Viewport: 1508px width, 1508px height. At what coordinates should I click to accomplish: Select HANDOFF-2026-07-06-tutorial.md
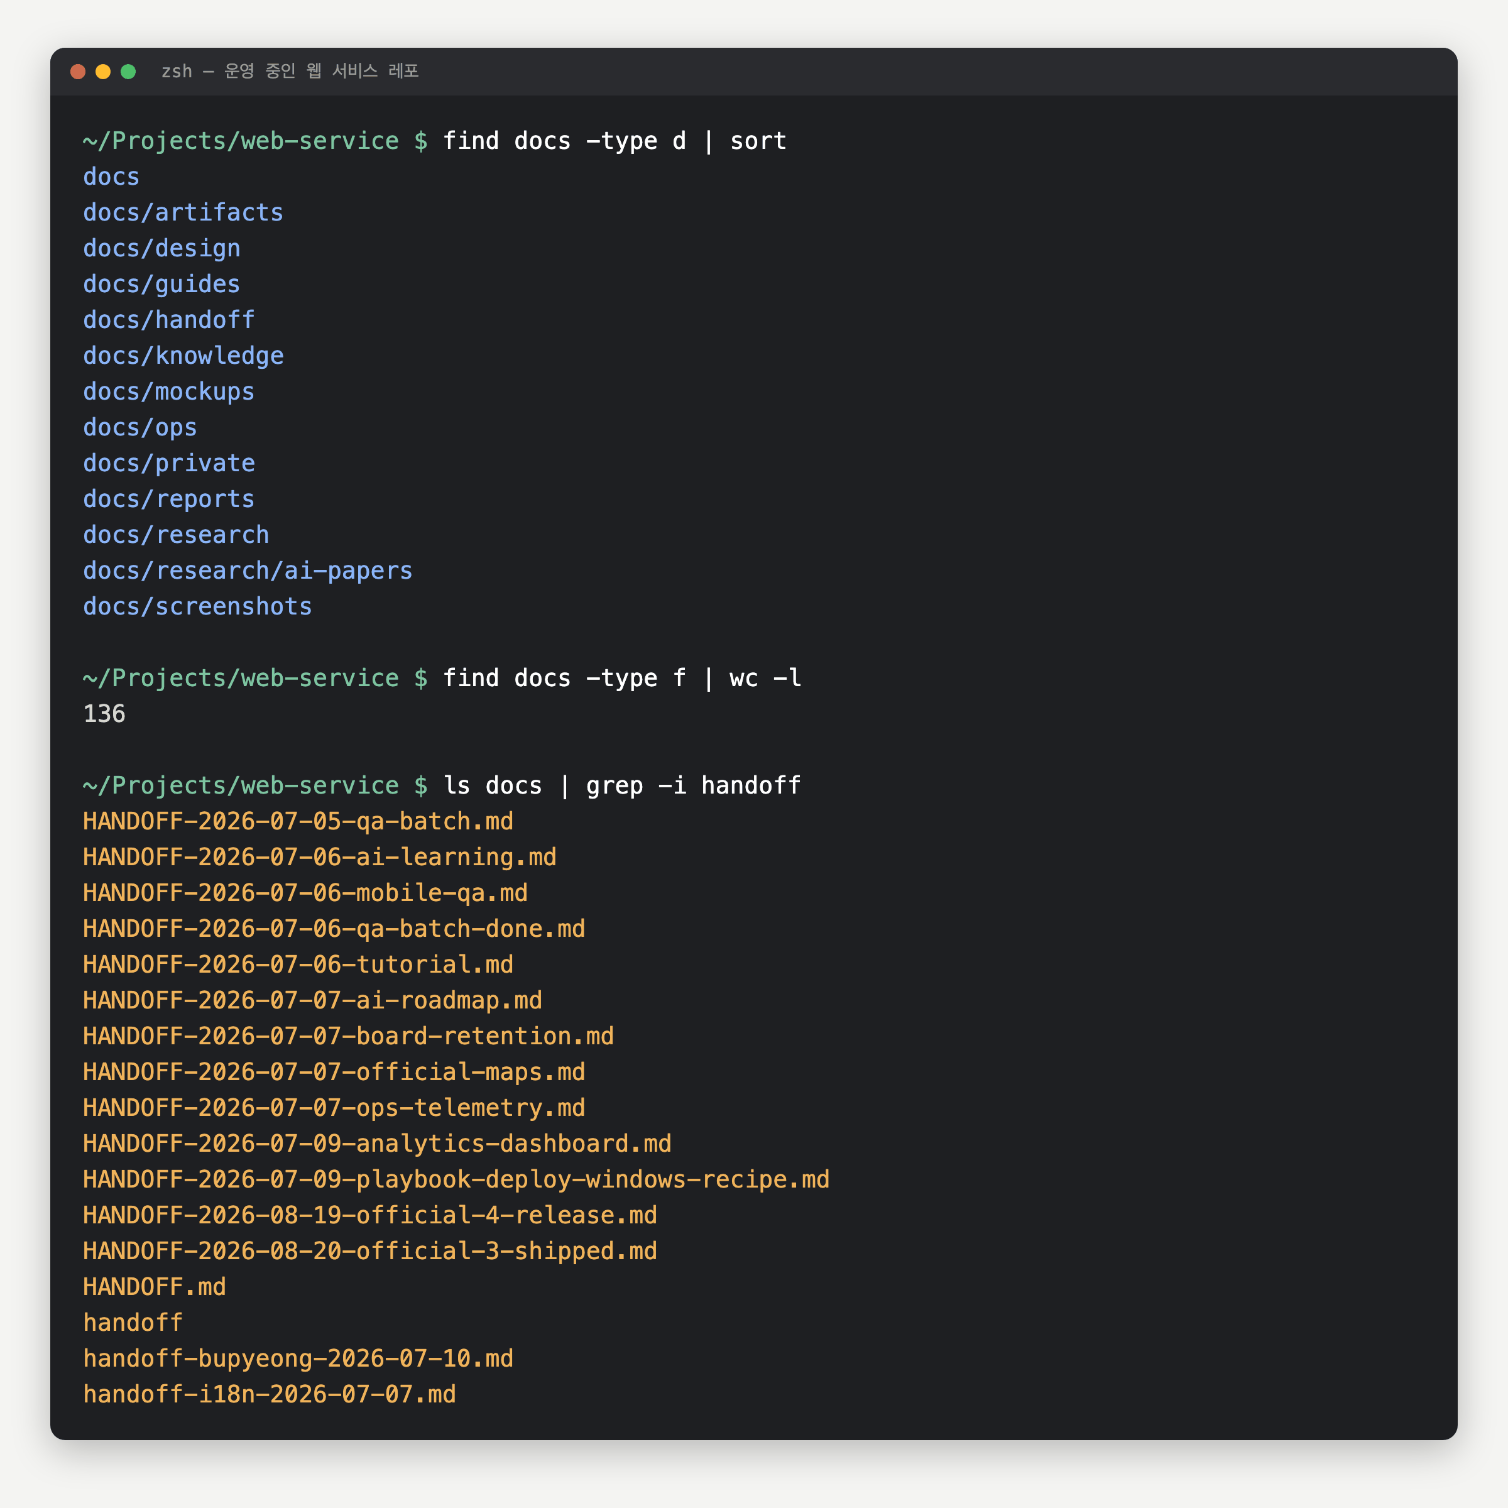298,964
